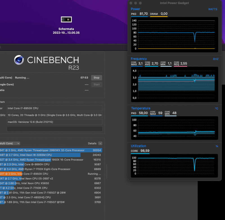The height and width of the screenshot is (220, 225).
Task: Stop the running Multi Core test
Action: [96, 77]
